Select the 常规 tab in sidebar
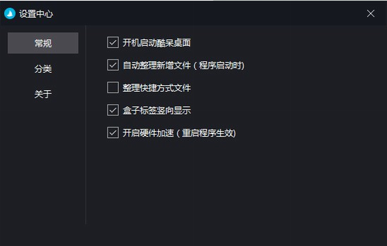Viewport: 387px width, 246px height. coord(43,43)
